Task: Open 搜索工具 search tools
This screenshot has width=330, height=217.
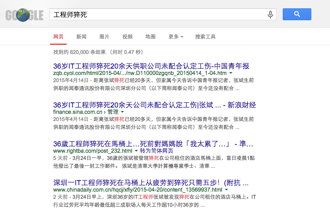Action: 205,37
